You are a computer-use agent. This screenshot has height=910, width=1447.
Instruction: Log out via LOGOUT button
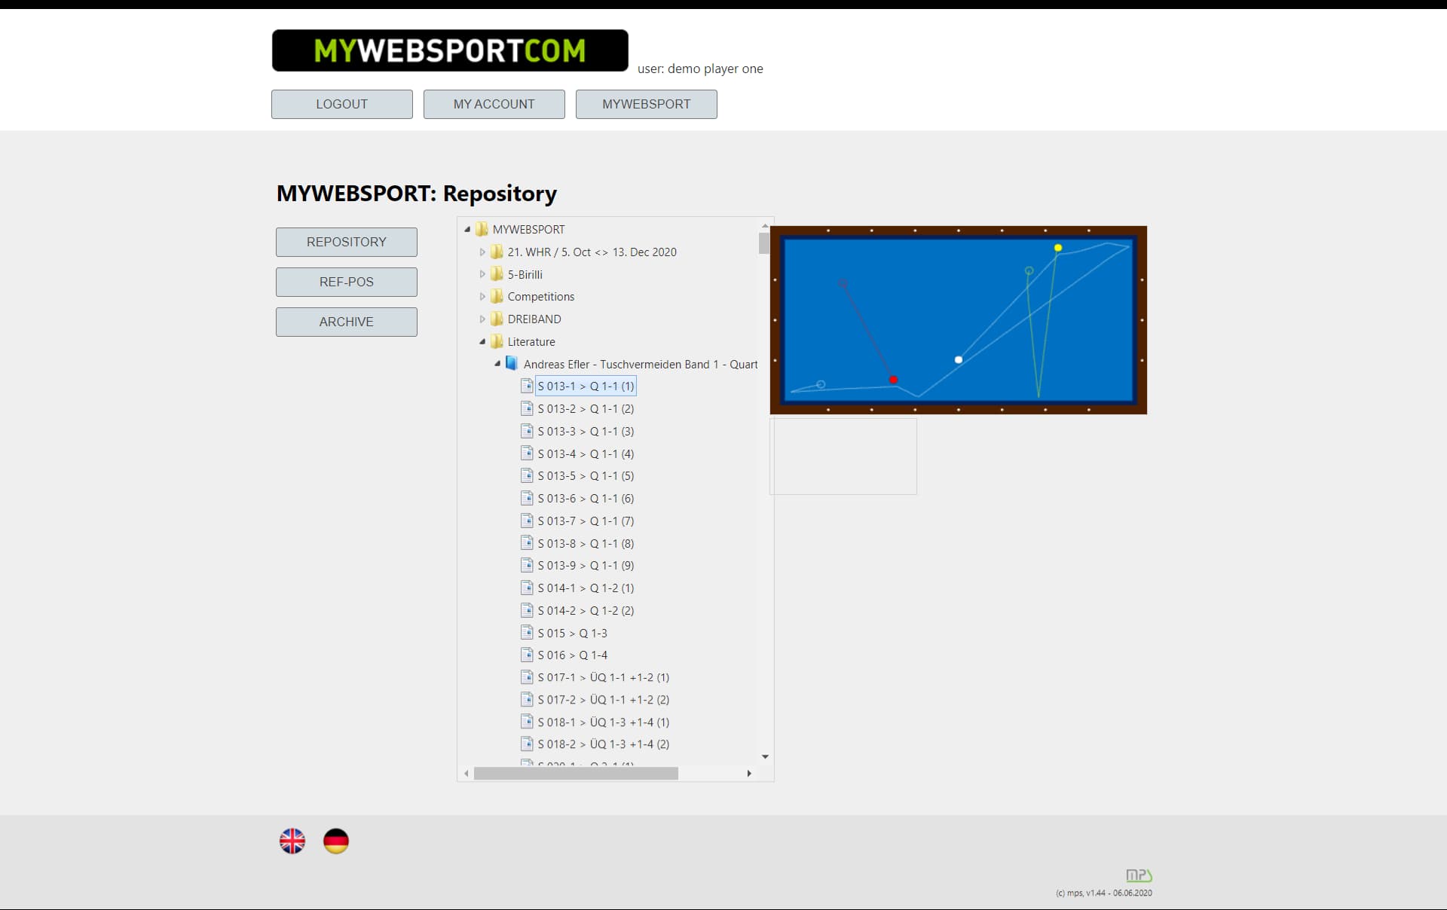point(342,104)
